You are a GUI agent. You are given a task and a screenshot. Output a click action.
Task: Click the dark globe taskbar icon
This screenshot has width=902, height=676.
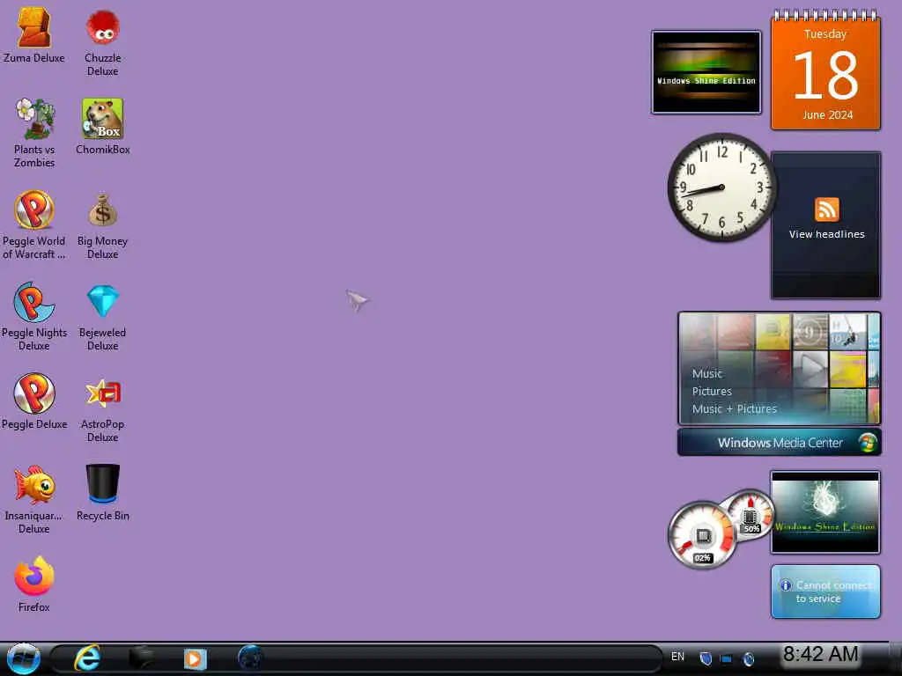pos(250,658)
